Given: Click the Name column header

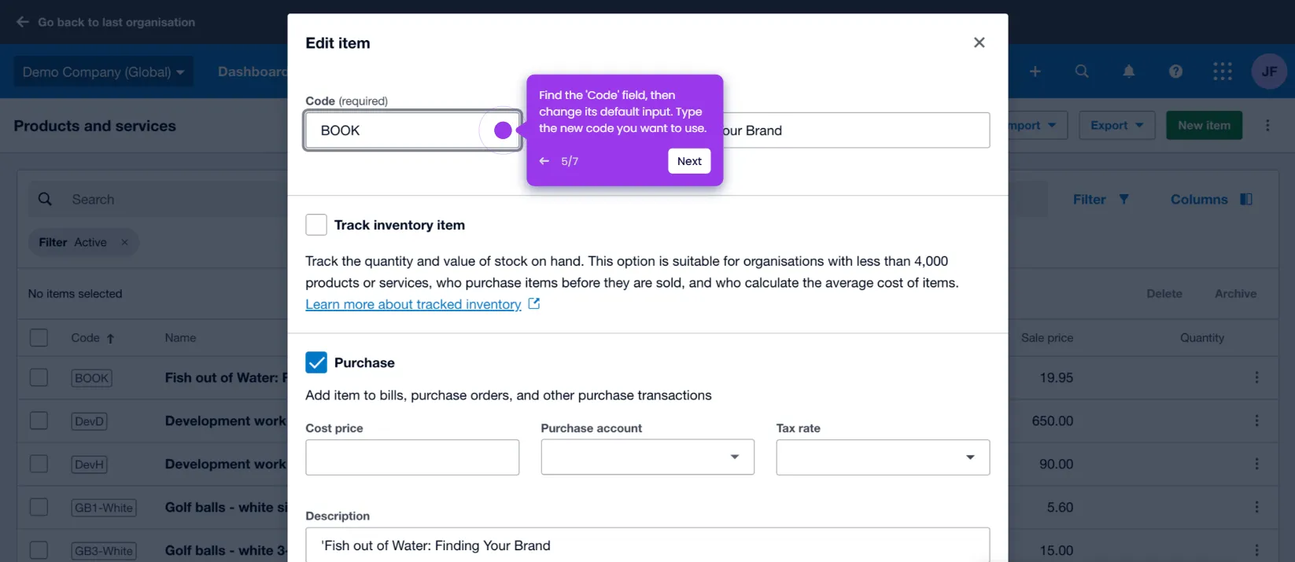Looking at the screenshot, I should pyautogui.click(x=180, y=338).
